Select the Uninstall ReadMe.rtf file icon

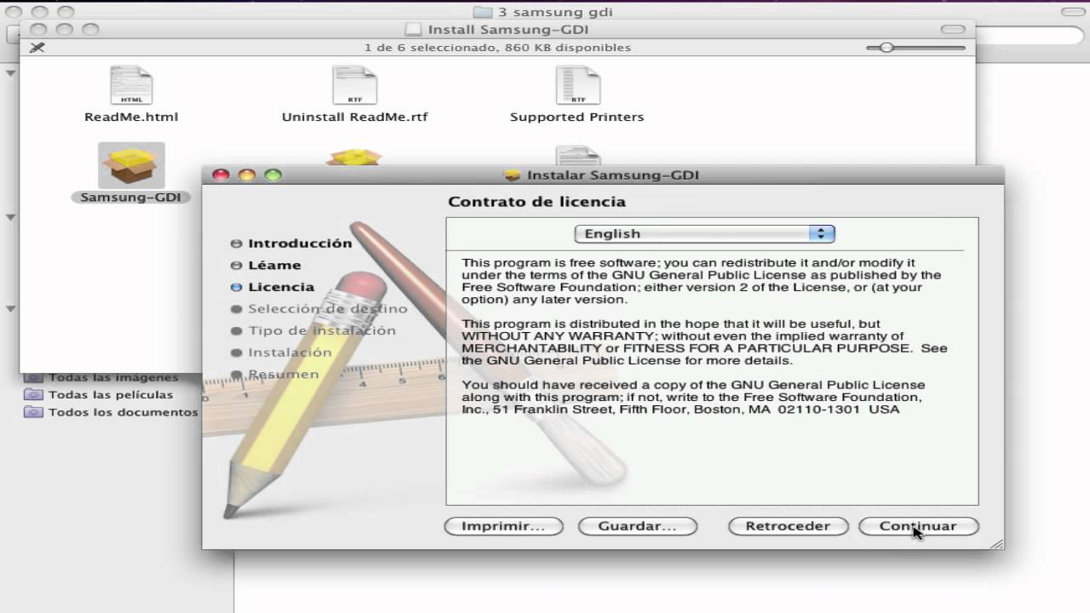354,85
